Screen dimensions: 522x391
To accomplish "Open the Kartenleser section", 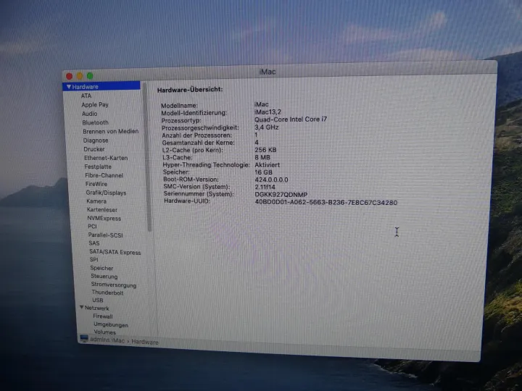I will (x=102, y=210).
